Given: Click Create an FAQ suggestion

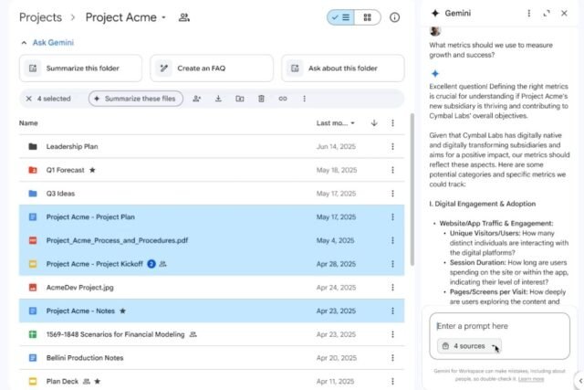Looking at the screenshot, I should coord(212,69).
